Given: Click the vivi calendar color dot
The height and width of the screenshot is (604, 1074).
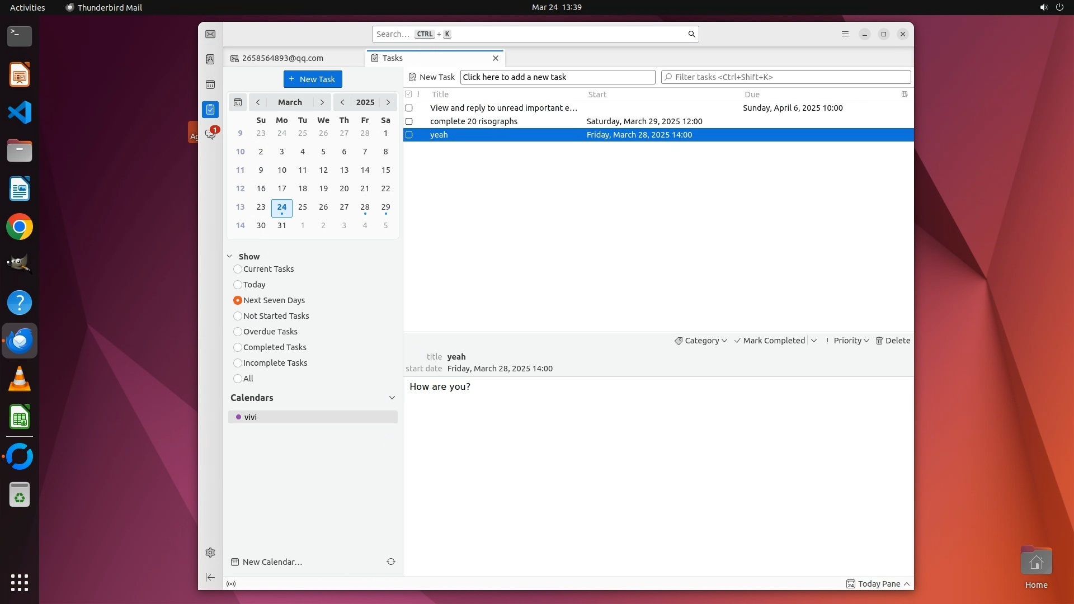Looking at the screenshot, I should 238,417.
